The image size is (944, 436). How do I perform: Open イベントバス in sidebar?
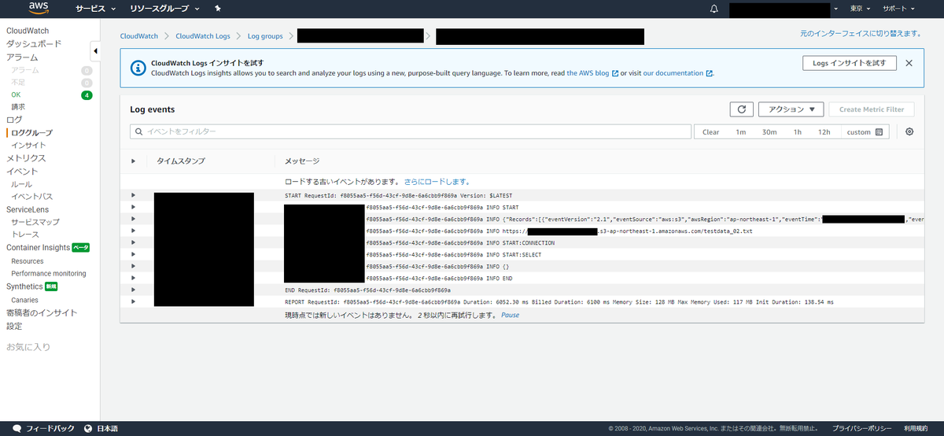point(32,197)
